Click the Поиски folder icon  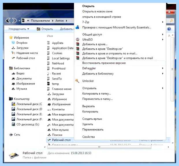(x=49, y=135)
